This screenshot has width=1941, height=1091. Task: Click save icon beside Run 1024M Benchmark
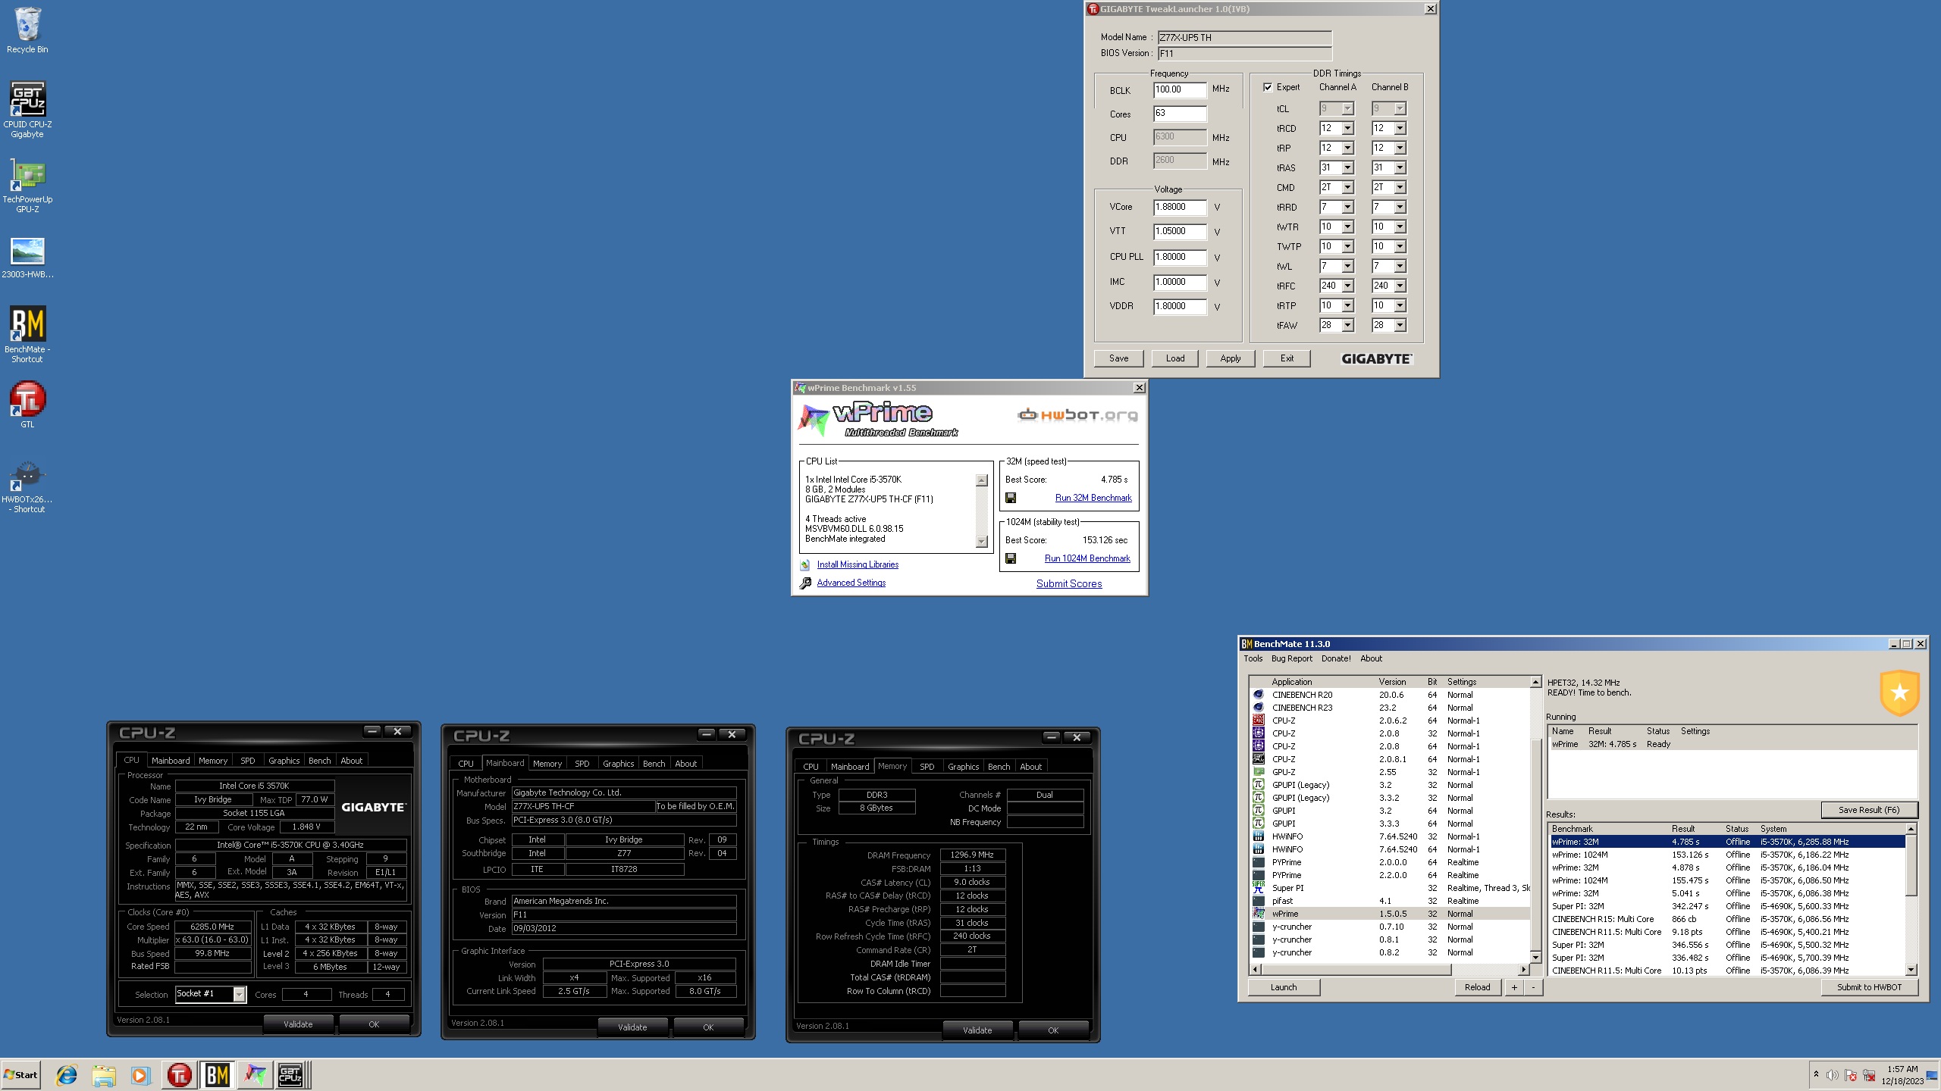1011,558
